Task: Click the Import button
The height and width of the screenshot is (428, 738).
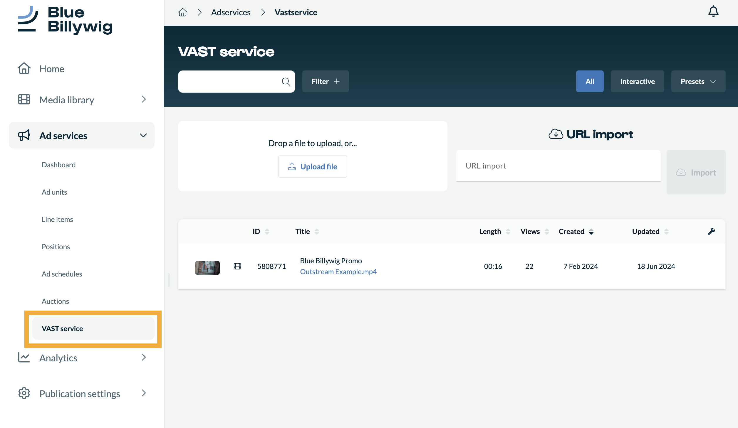Action: coord(696,172)
